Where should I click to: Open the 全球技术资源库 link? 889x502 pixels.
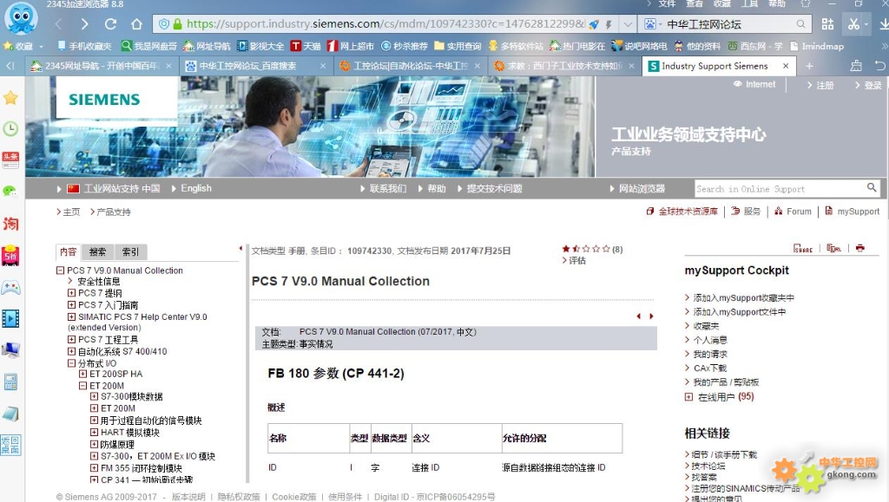[688, 211]
